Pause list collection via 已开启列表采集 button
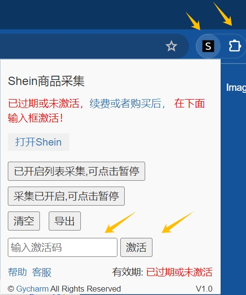Screen dimensions: 246x295 (x=76, y=171)
